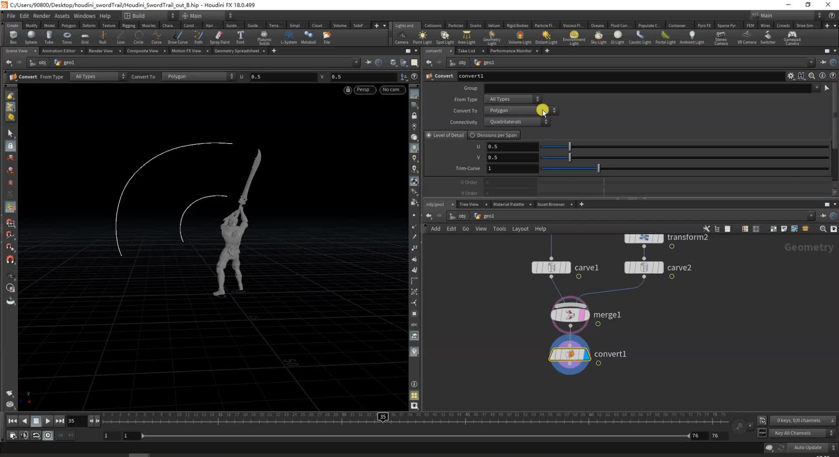Click the convert1 node in network

pyautogui.click(x=569, y=355)
